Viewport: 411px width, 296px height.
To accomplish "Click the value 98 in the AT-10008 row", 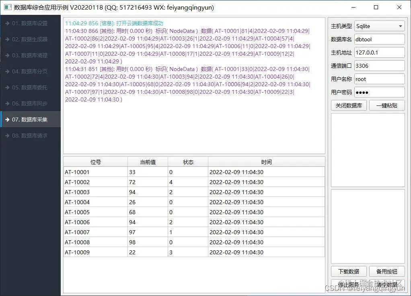I will pyautogui.click(x=148, y=242).
